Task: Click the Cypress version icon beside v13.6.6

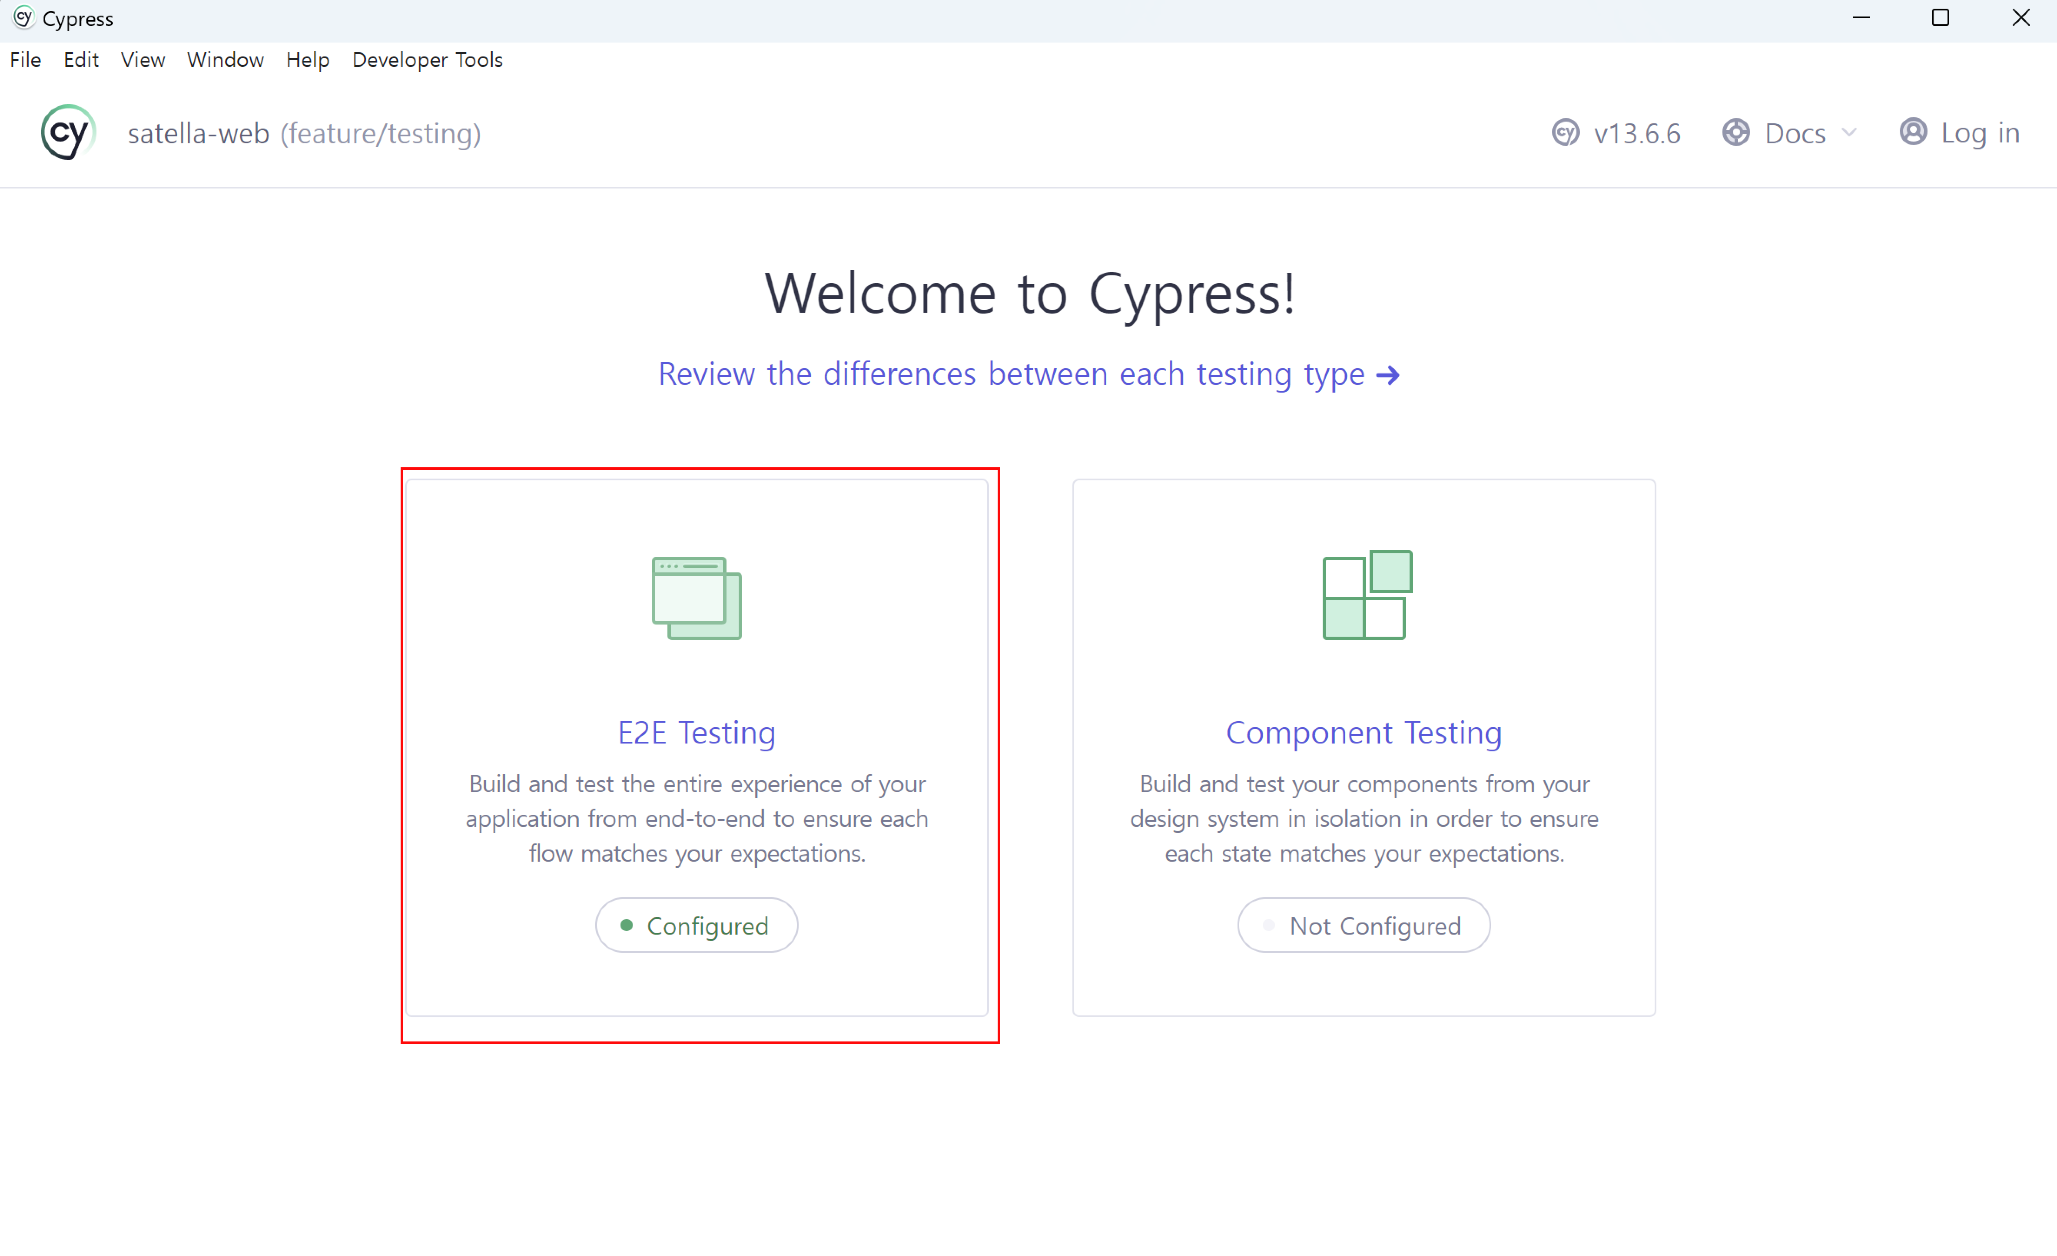Action: pos(1565,133)
